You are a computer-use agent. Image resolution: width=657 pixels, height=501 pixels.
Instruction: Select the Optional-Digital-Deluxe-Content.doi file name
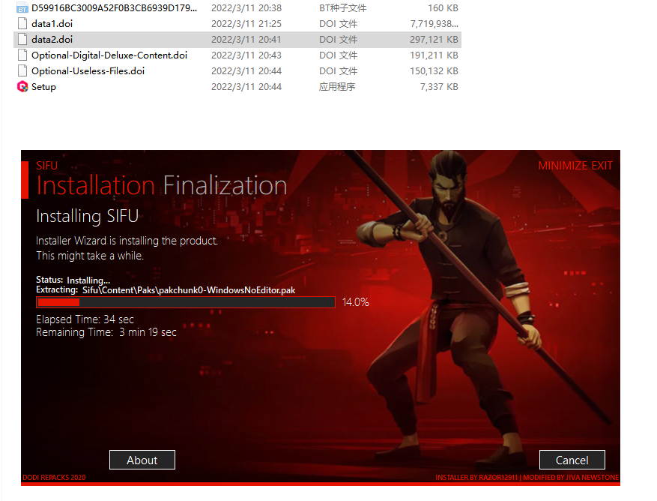[x=109, y=55]
